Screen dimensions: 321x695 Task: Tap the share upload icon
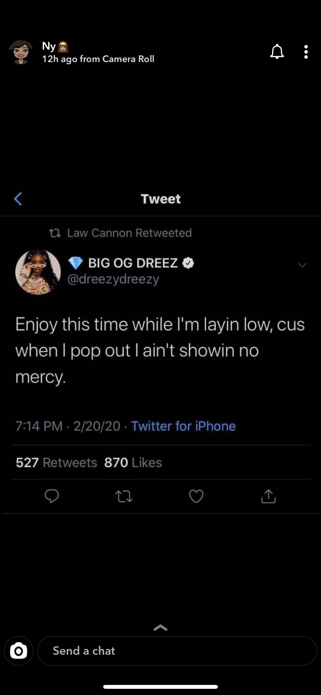coord(268,496)
